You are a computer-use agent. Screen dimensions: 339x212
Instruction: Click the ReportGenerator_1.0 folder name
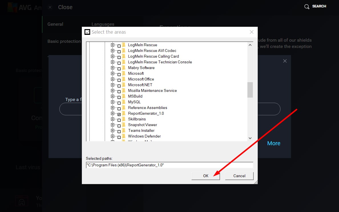pos(146,114)
